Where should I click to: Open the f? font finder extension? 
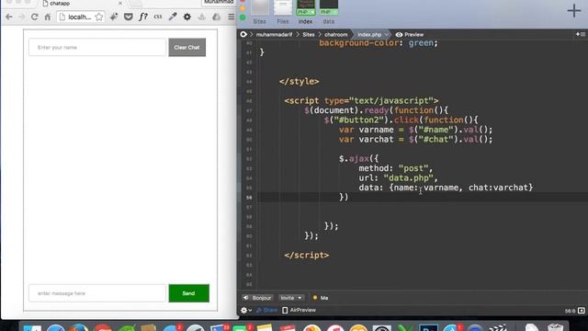(x=143, y=17)
